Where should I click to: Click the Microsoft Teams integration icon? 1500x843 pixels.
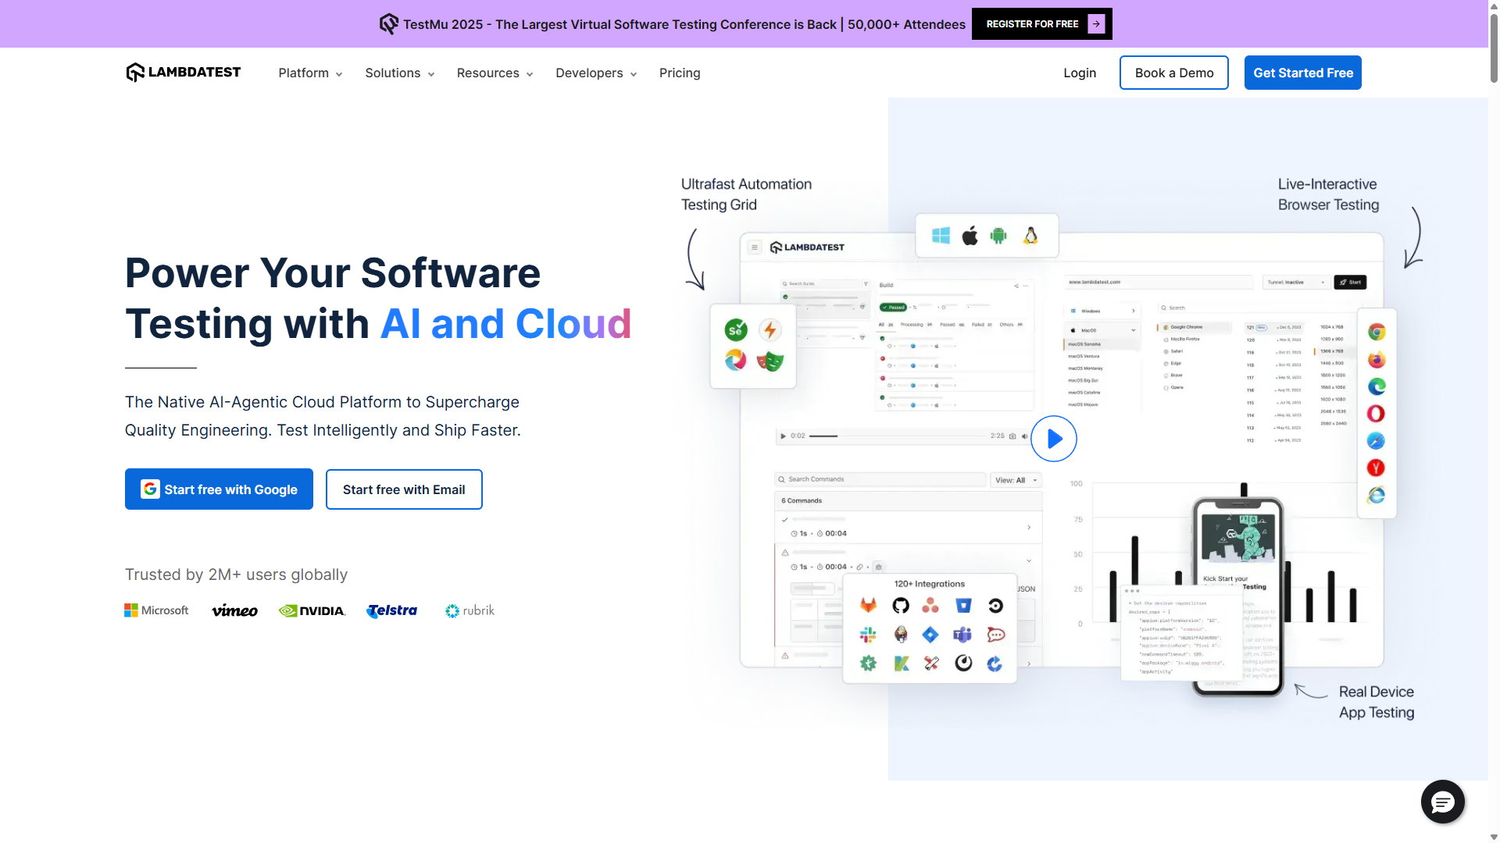pyautogui.click(x=962, y=635)
